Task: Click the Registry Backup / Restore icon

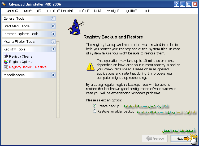Action: pos(6,67)
